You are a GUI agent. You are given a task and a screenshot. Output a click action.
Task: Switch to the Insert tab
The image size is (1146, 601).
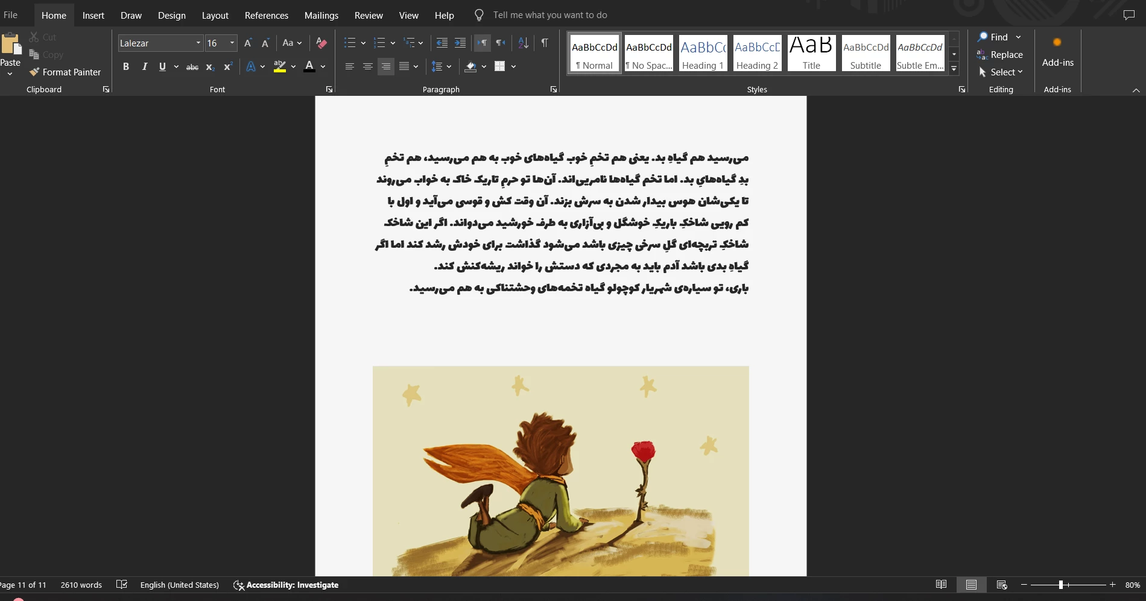coord(93,15)
